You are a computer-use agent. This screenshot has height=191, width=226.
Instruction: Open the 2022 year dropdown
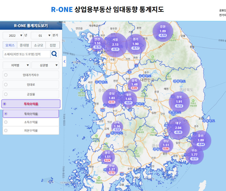(x=13, y=36)
